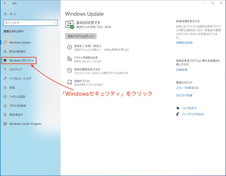The image size is (226, 176).
Task: Click the shield icon for Windows セキュリティ
Action: coord(5,60)
